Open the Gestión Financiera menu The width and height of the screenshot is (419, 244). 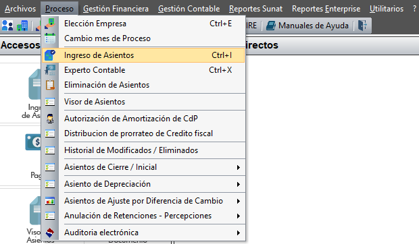[116, 9]
